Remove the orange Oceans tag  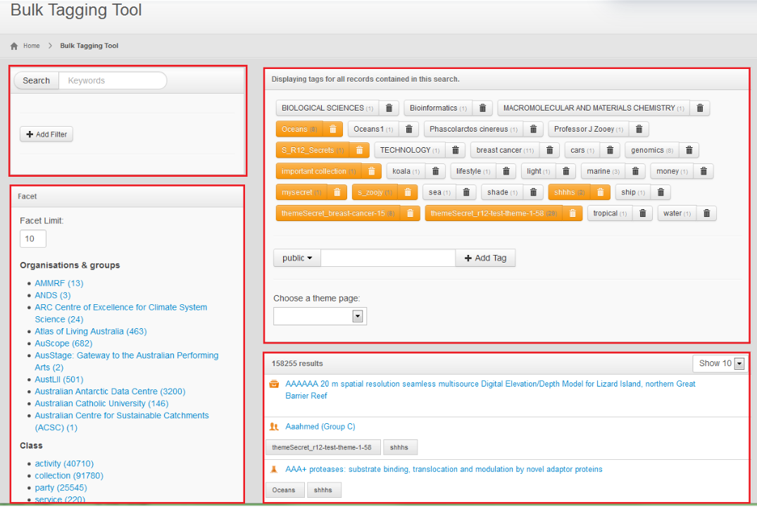(x=333, y=130)
